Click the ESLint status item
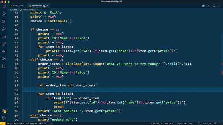This screenshot has width=223, height=125. [x=207, y=124]
